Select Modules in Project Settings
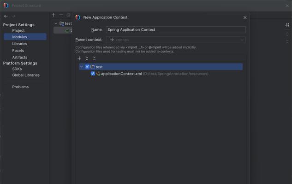 tap(25, 37)
